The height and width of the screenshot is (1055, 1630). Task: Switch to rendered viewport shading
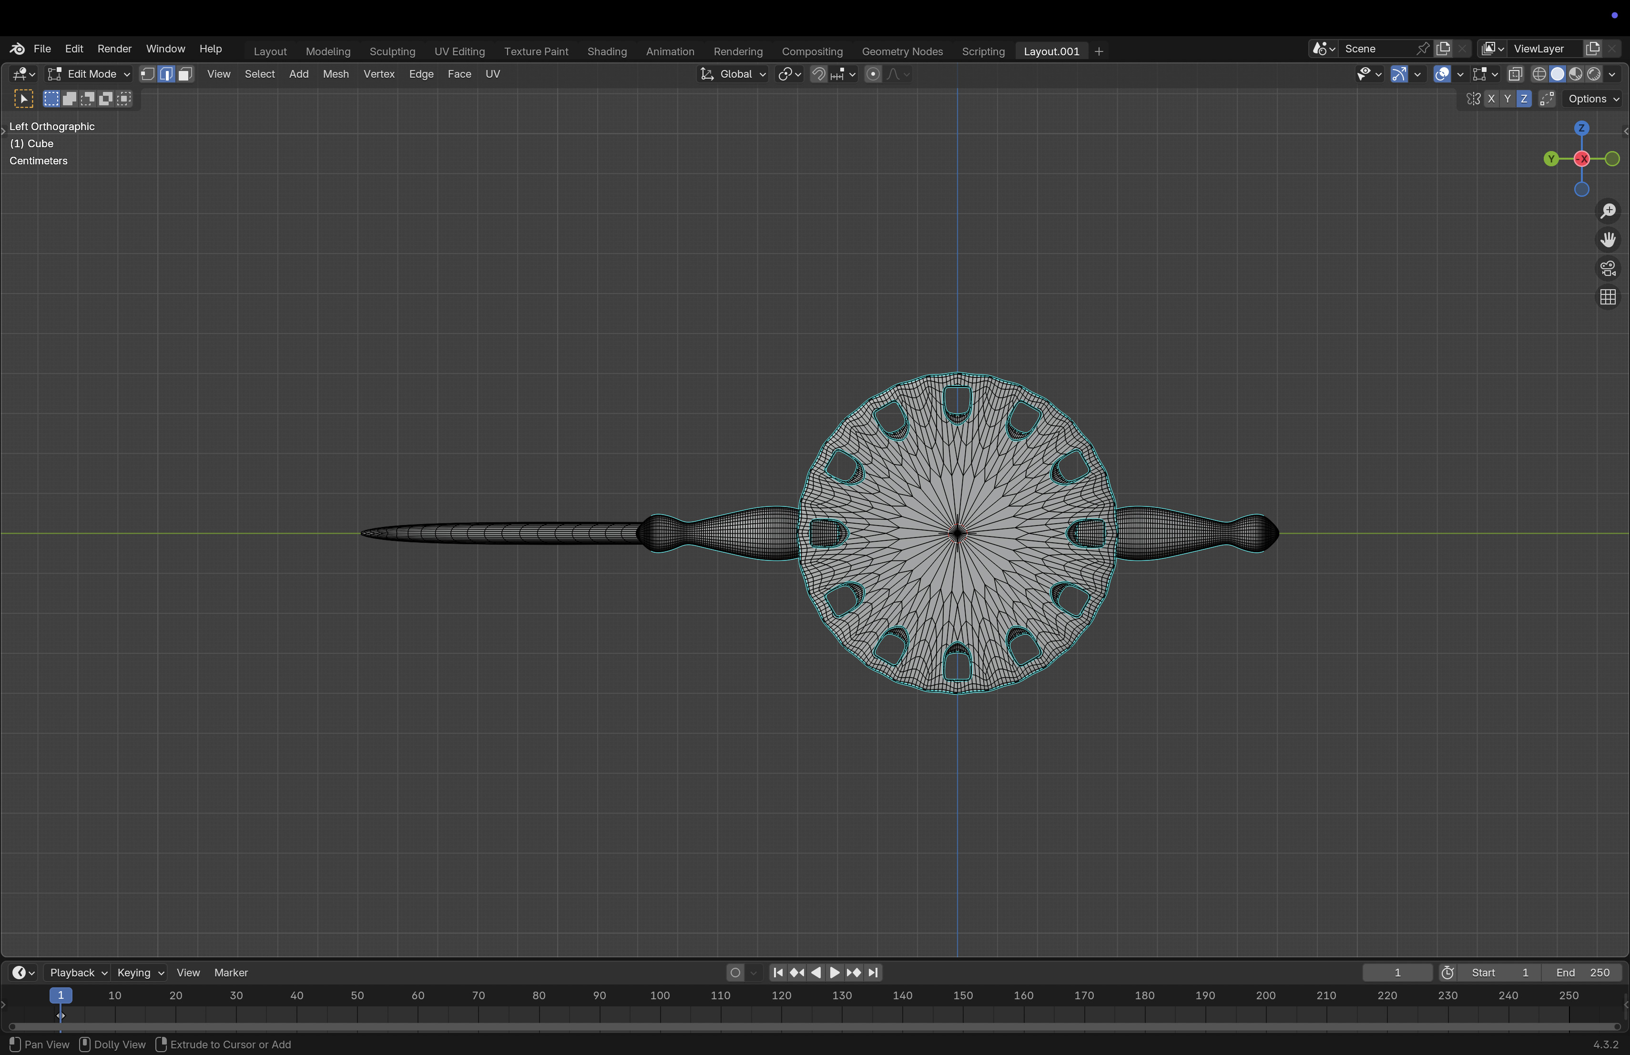tap(1594, 74)
